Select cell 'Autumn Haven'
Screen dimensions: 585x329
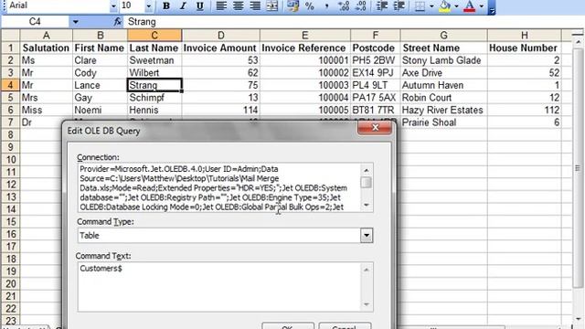point(443,85)
